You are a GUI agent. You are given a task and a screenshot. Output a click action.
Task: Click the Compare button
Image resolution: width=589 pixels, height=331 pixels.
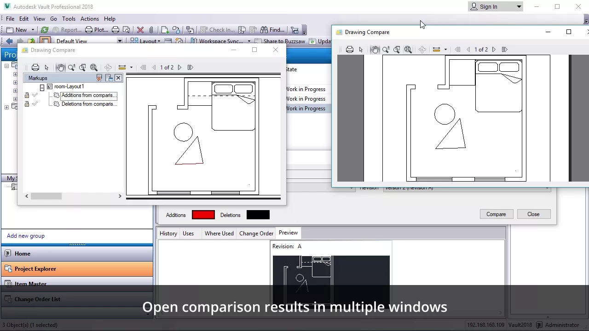coord(496,214)
